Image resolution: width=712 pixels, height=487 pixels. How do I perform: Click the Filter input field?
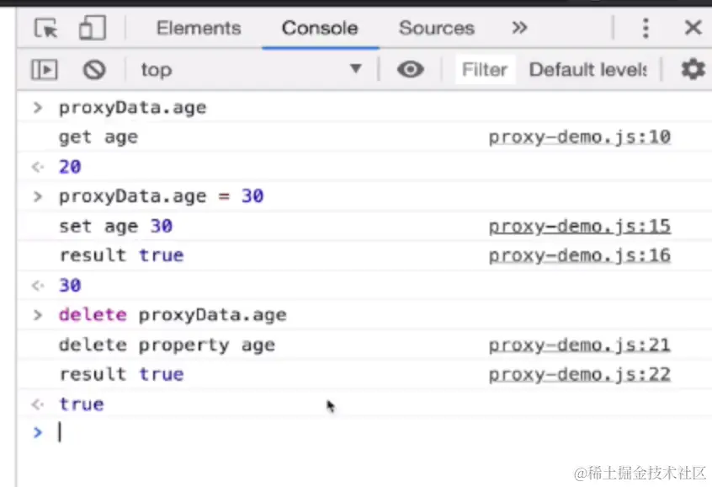pos(485,69)
